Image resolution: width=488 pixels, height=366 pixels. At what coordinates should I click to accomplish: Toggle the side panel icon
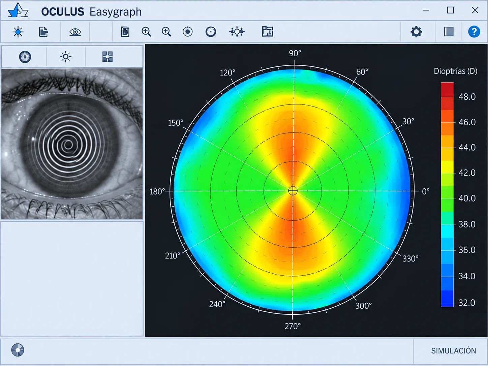(449, 32)
